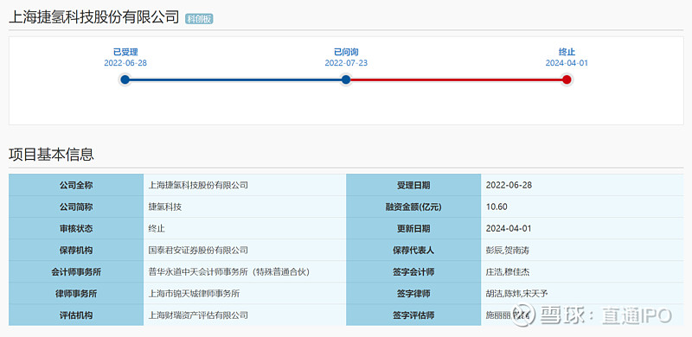
Task: Click the 科创板 badge beside company title
Action: point(199,19)
